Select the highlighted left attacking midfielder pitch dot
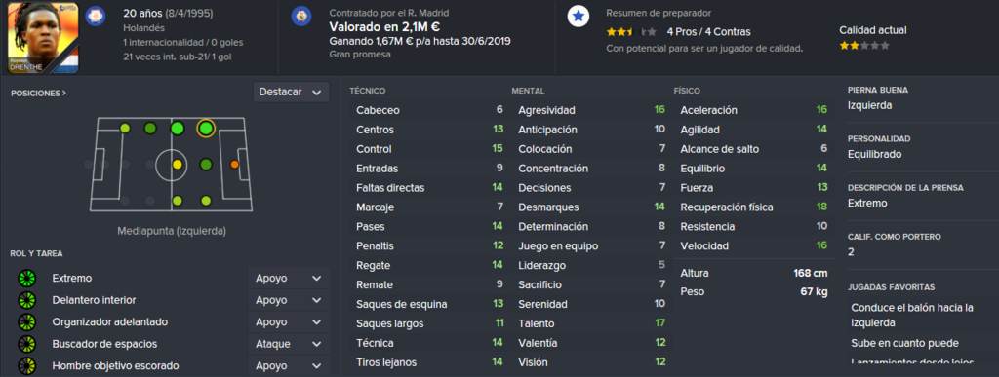 coord(205,129)
